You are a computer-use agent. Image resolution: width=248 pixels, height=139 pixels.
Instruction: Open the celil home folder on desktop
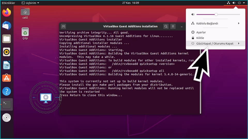25,14
